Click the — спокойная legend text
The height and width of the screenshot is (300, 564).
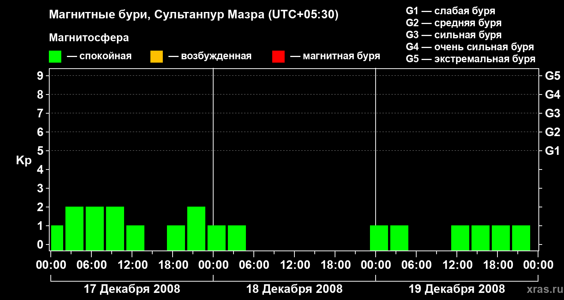point(99,56)
